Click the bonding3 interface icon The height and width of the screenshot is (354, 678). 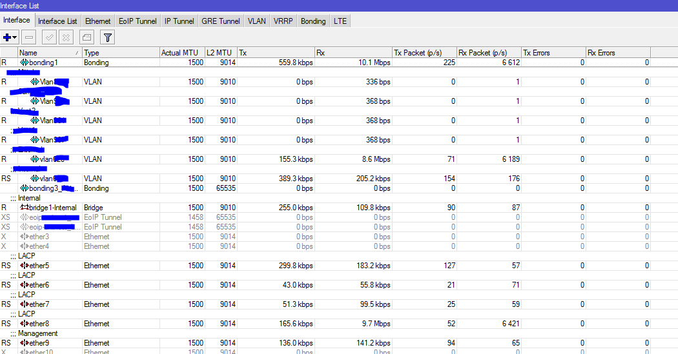[25, 188]
